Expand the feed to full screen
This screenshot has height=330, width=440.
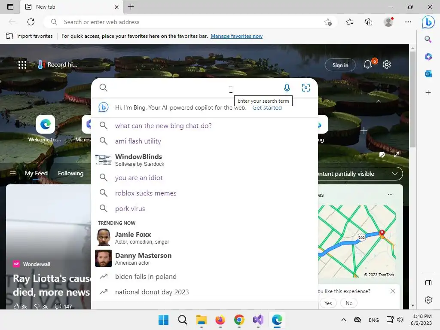397,155
